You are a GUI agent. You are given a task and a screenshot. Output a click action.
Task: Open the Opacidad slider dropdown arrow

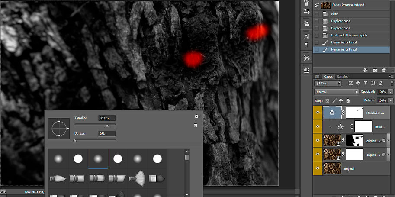pyautogui.click(x=391, y=92)
